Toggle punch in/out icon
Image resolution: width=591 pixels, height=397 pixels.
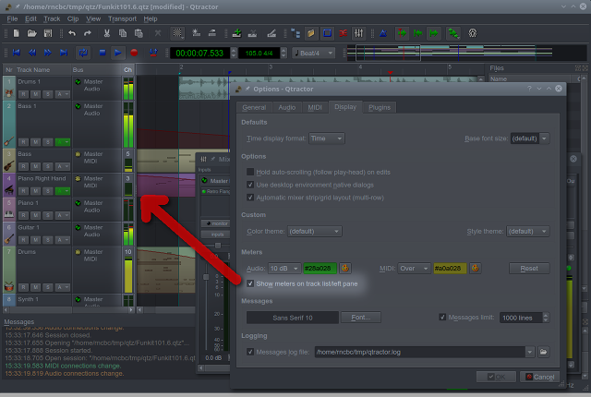click(x=153, y=53)
